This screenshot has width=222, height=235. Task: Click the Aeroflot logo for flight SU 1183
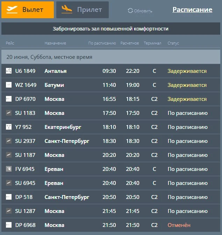point(9,113)
